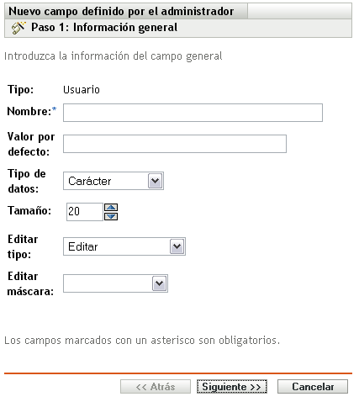359x402 pixels.
Task: Click the Siguiente >> button
Action: [232, 387]
